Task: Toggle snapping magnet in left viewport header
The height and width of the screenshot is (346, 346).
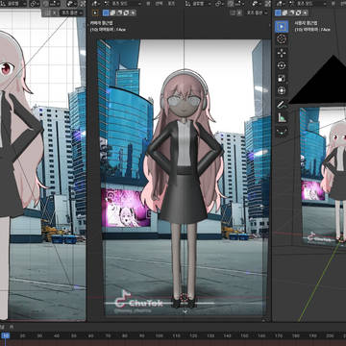Action: pyautogui.click(x=46, y=4)
